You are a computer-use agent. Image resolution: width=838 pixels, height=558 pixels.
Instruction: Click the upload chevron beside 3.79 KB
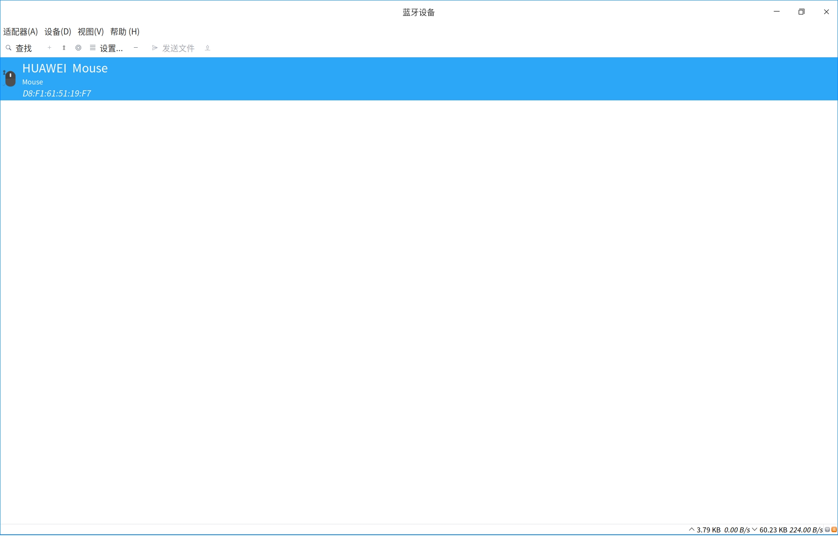pyautogui.click(x=691, y=529)
